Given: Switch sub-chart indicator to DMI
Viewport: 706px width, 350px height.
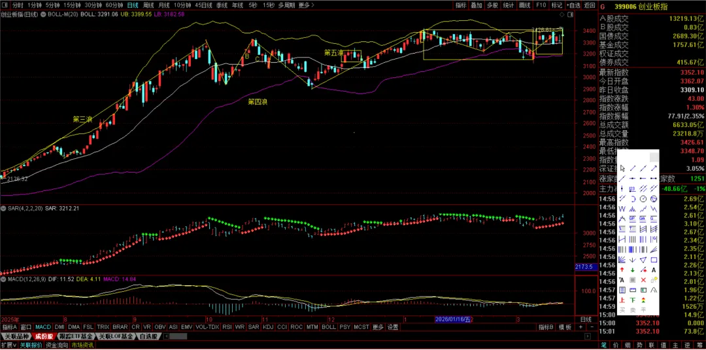Looking at the screenshot, I should [59, 327].
